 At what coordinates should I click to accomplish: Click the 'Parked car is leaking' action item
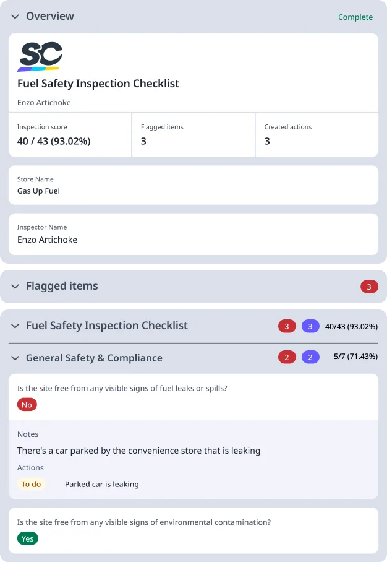click(x=101, y=484)
